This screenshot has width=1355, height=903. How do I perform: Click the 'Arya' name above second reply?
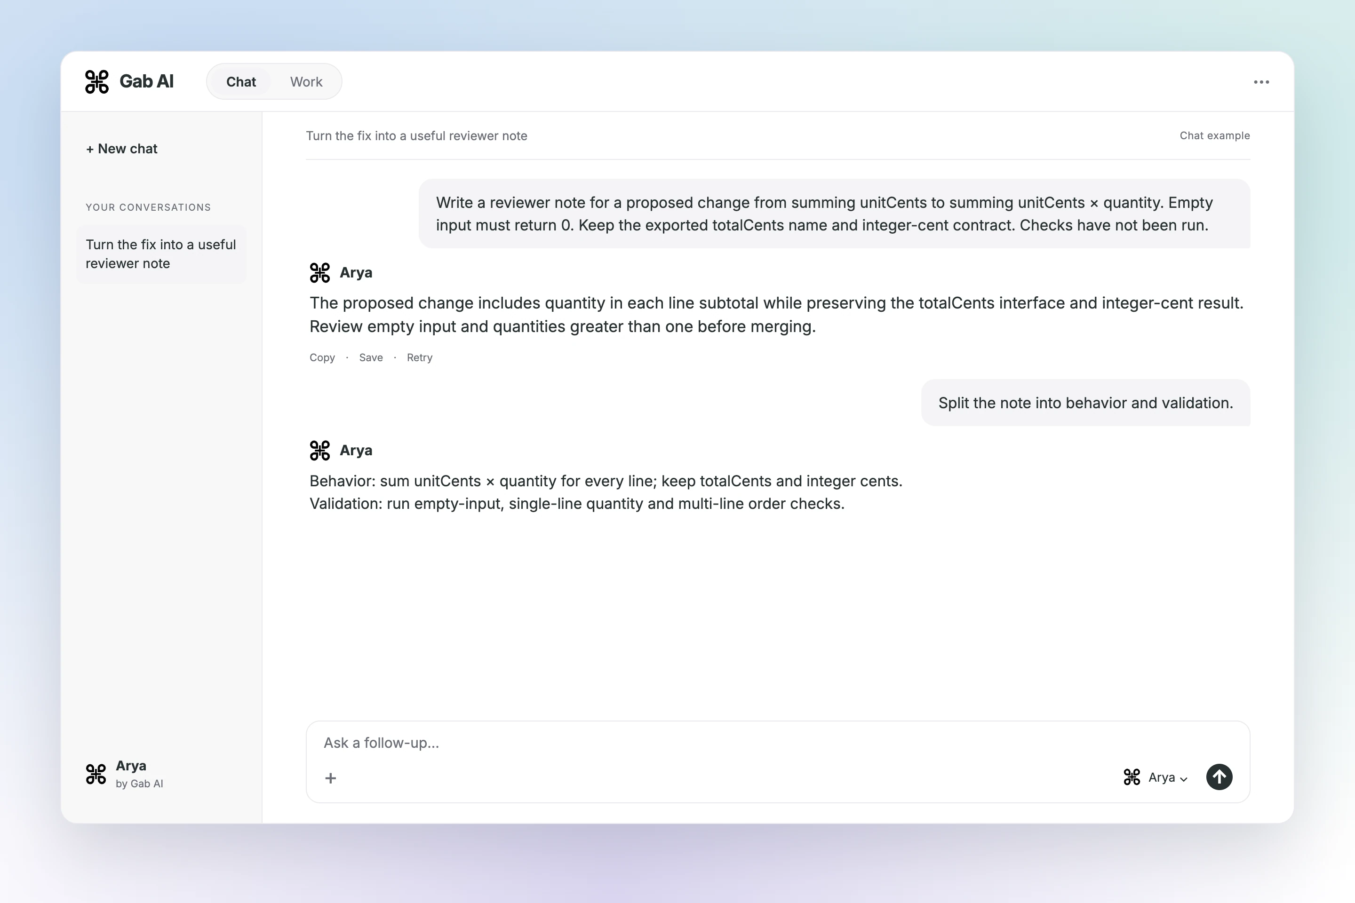(356, 451)
